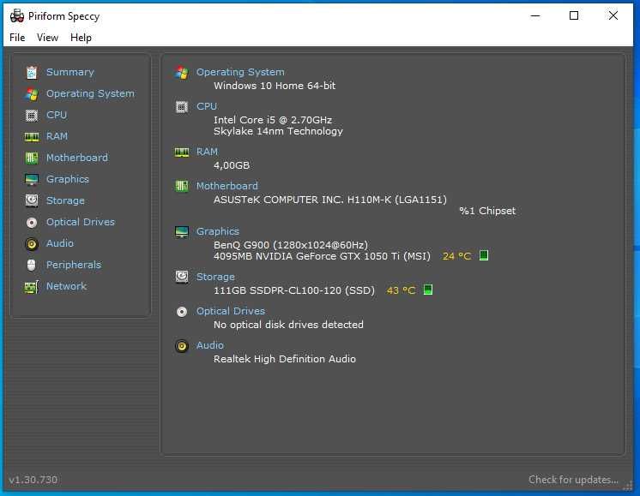Open the CPU heading link in summary
640x496 pixels.
[207, 106]
